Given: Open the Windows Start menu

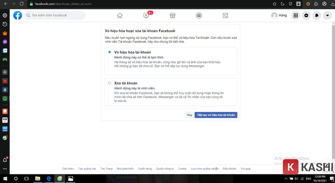Looking at the screenshot, I should click(x=5, y=179).
